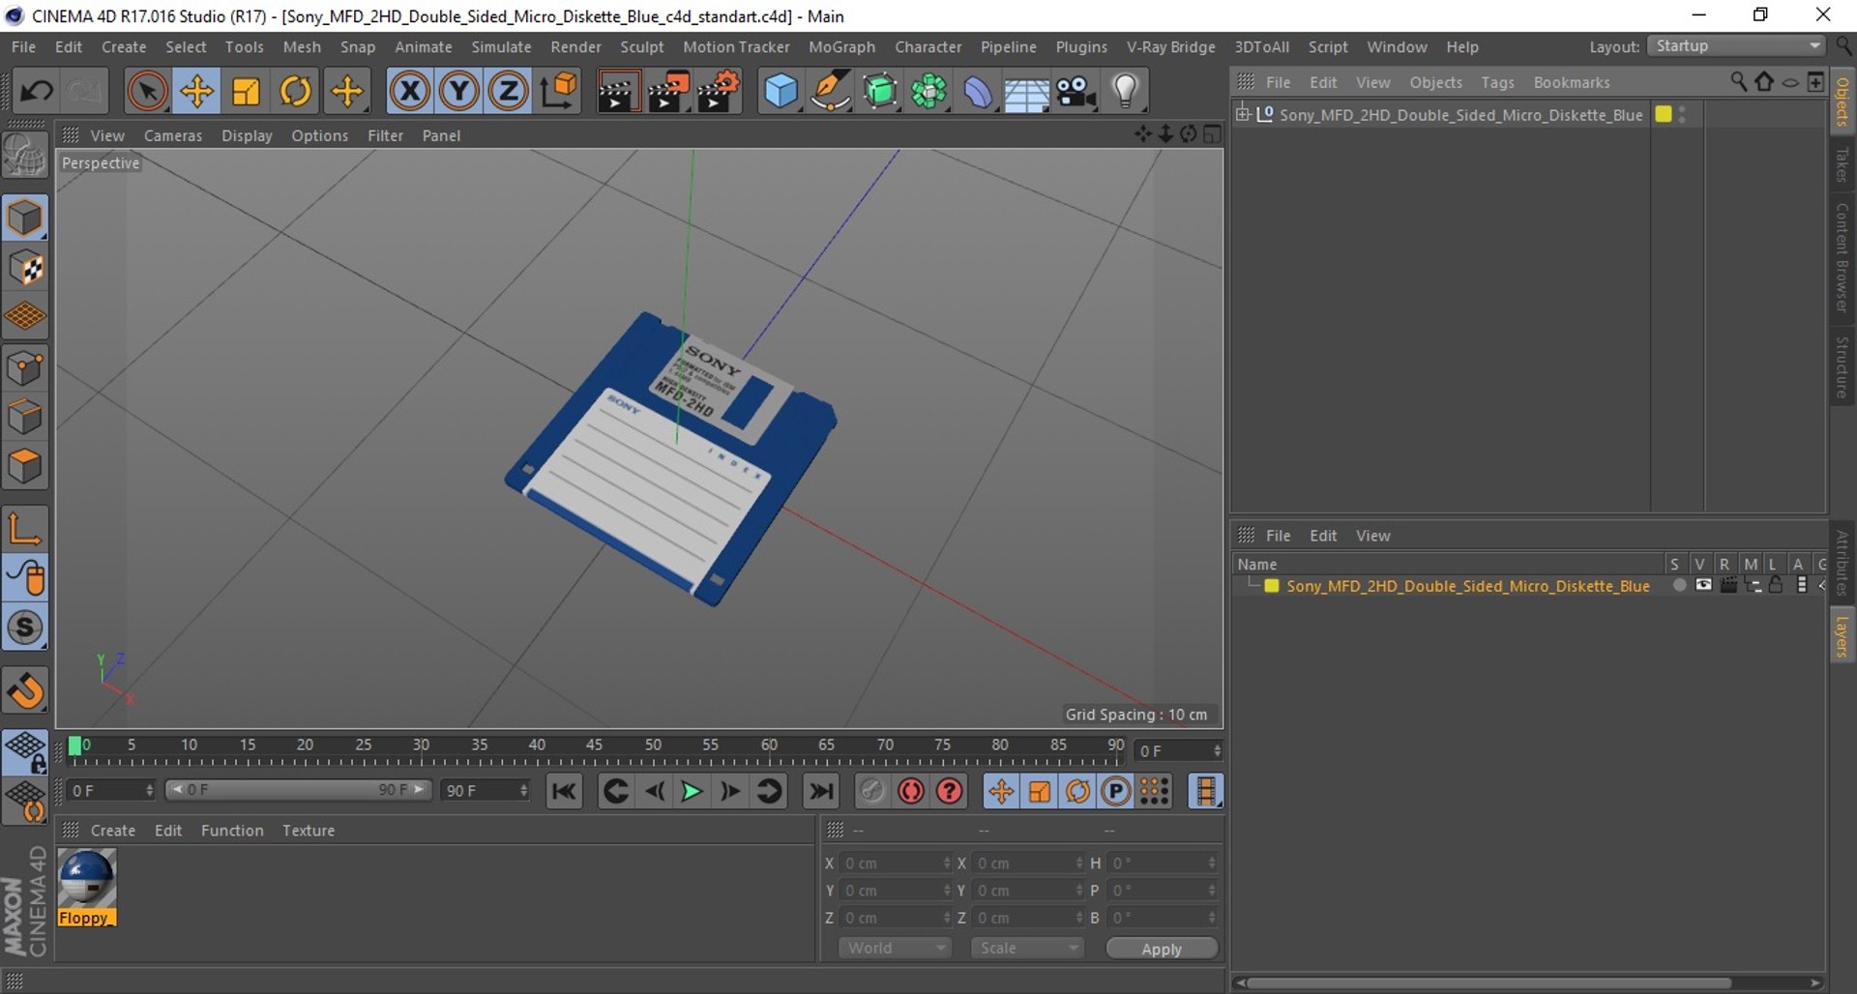This screenshot has height=994, width=1857.
Task: Open the Character menu
Action: click(928, 46)
